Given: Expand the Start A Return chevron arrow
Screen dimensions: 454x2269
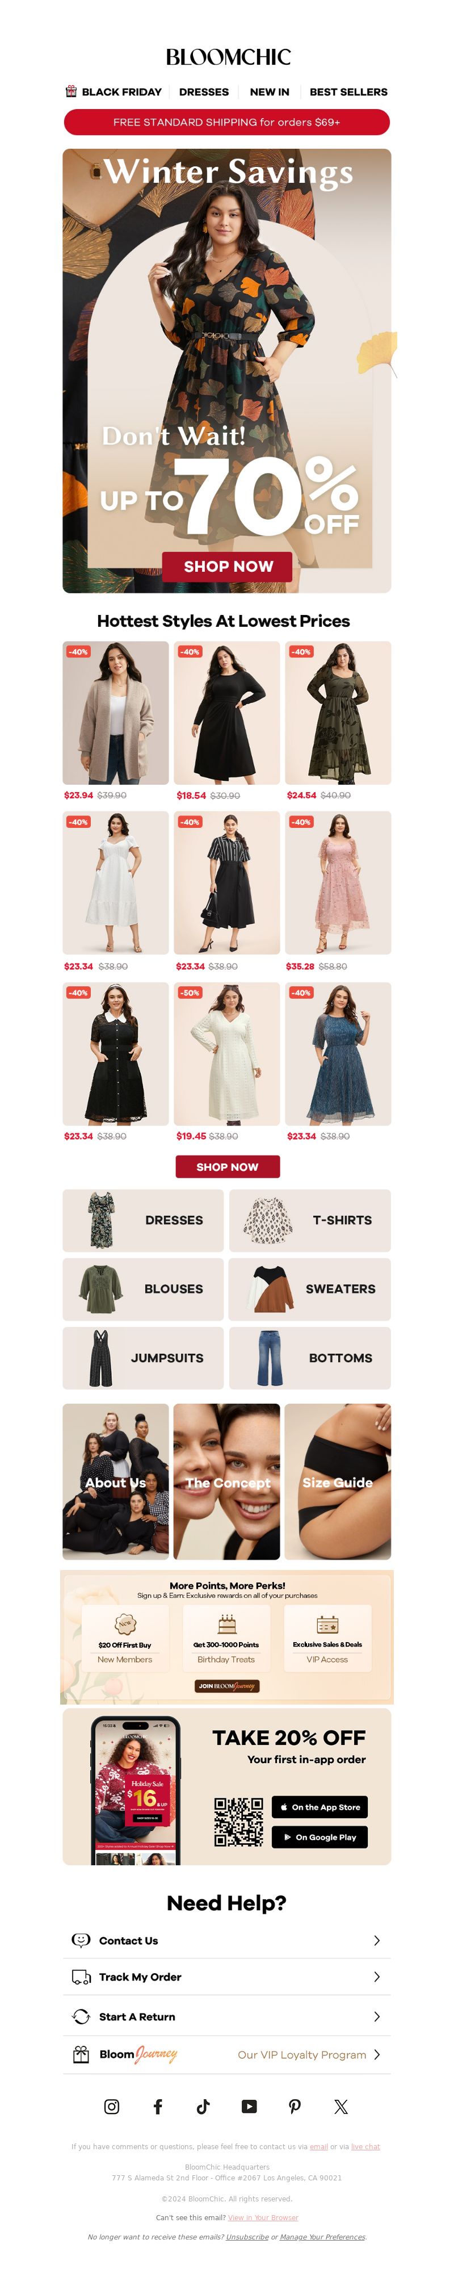Looking at the screenshot, I should click(x=377, y=2016).
